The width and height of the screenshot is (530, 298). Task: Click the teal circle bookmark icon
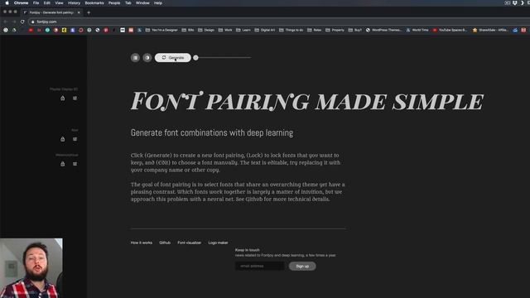[47, 30]
